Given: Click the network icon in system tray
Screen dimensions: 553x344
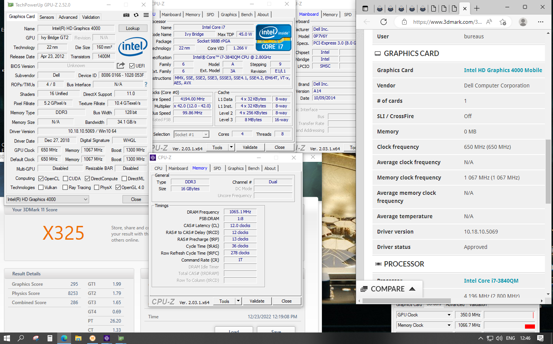Looking at the screenshot, I should 490,338.
